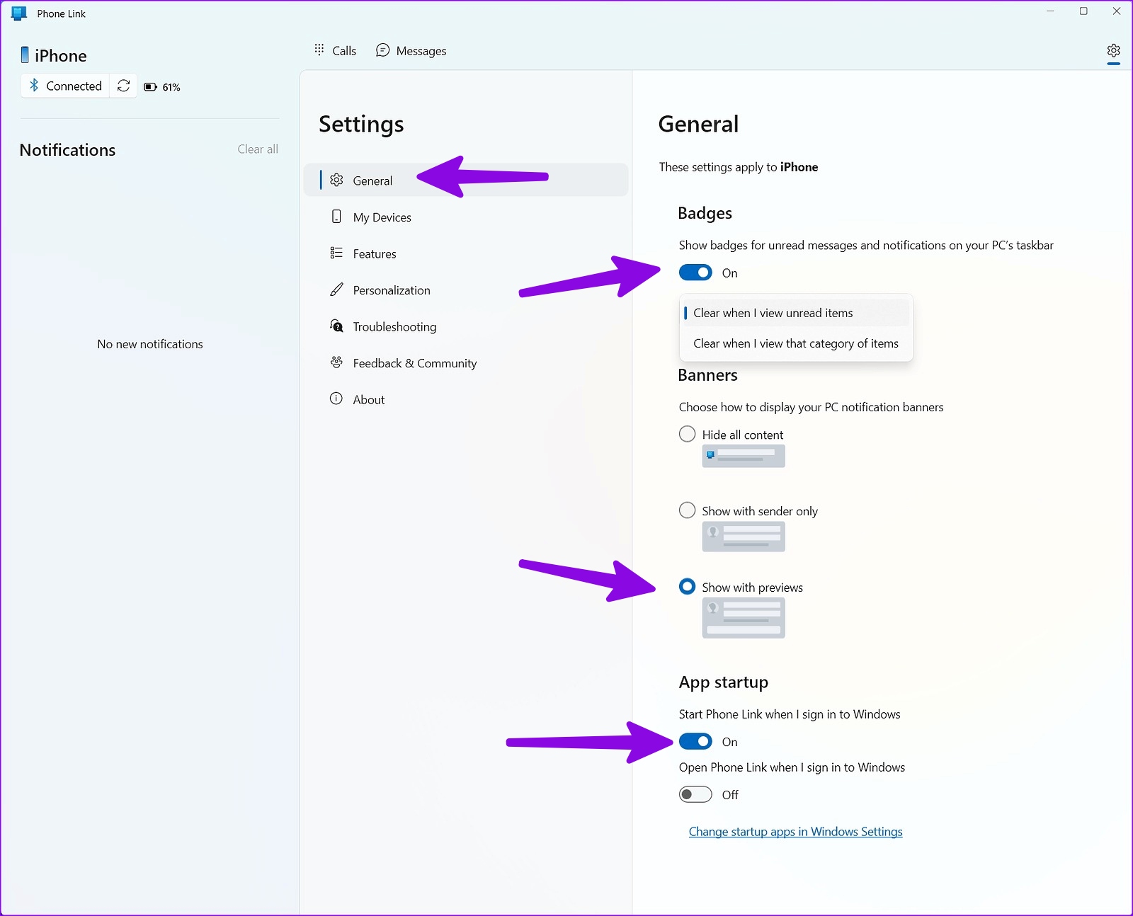Choose Clear when I view that category

[x=796, y=343]
